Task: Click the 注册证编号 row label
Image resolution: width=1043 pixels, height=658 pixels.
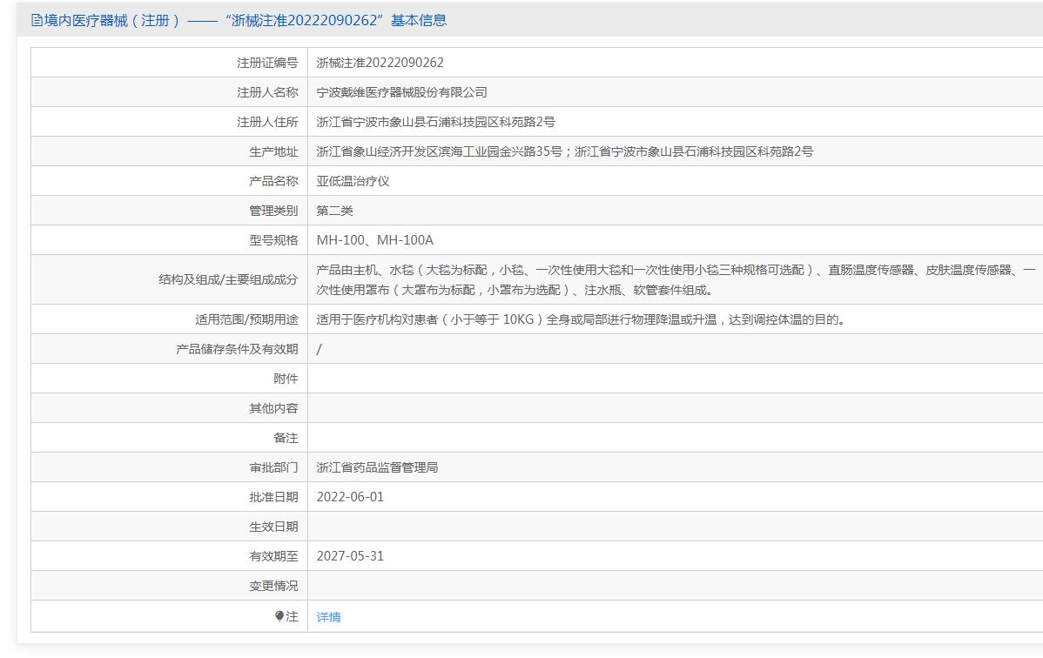Action: (267, 63)
